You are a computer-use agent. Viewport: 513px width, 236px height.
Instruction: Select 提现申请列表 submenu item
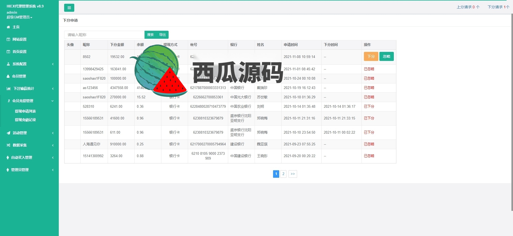pos(25,111)
